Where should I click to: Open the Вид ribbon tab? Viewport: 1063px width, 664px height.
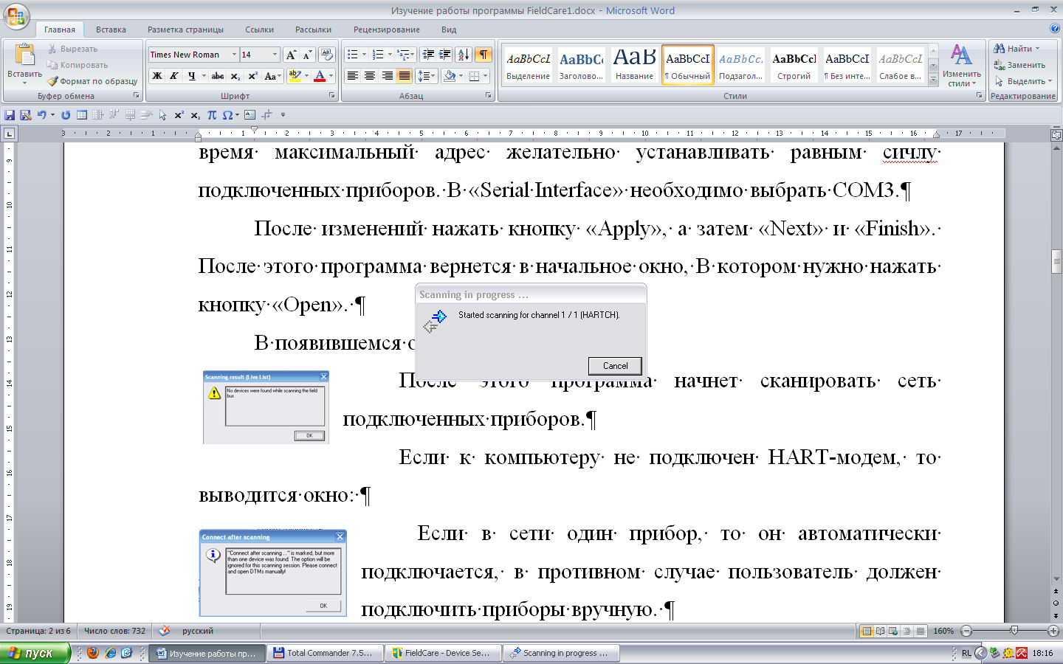coord(449,30)
